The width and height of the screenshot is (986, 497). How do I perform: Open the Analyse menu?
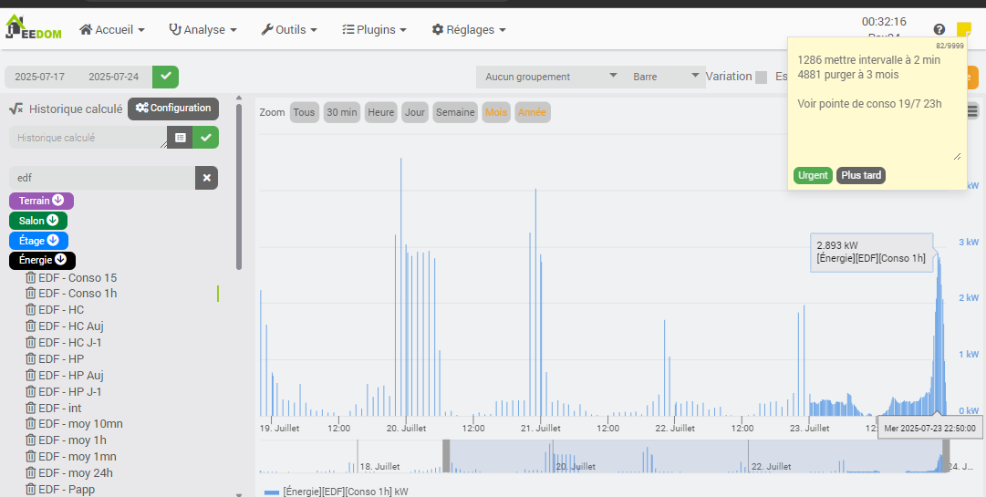(x=203, y=29)
